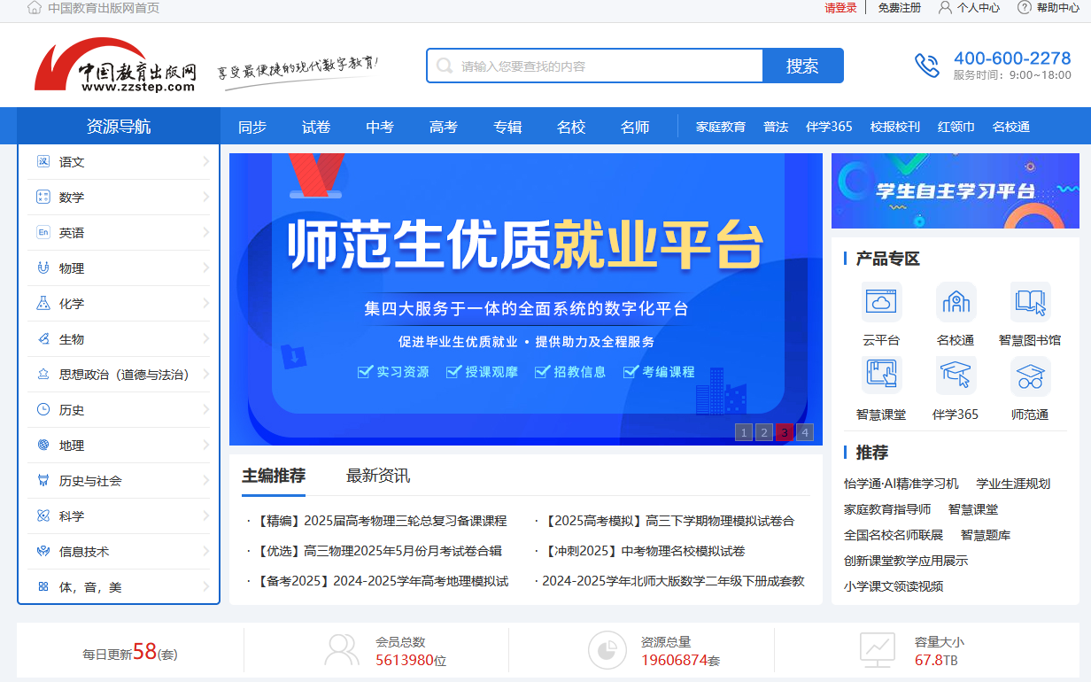Open the 学业生涯规划 recommended link
This screenshot has width=1091, height=682.
pos(1013,484)
